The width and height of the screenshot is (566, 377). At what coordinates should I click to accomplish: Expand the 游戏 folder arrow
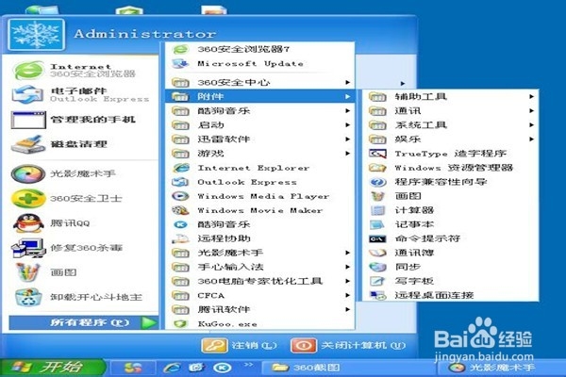click(x=347, y=154)
